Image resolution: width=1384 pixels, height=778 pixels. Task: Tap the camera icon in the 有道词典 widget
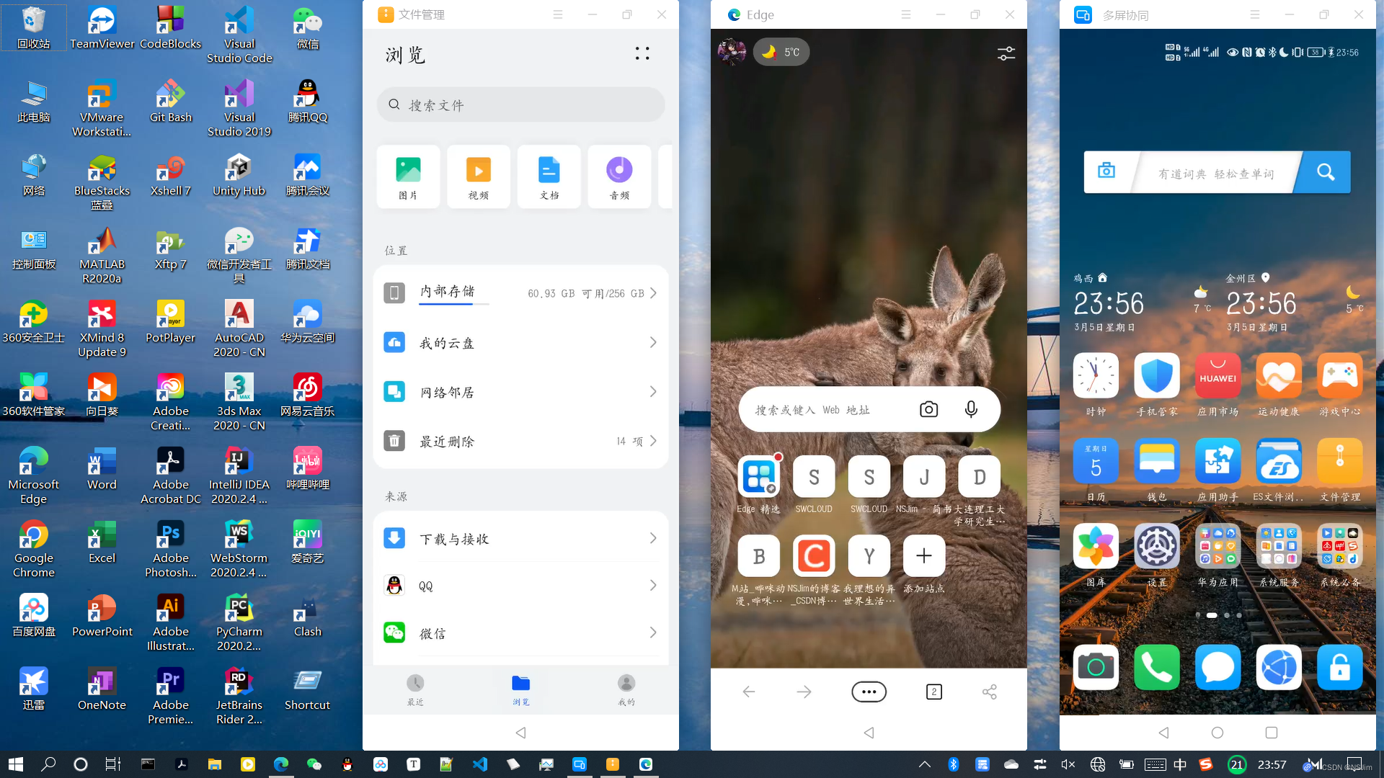click(x=1106, y=171)
